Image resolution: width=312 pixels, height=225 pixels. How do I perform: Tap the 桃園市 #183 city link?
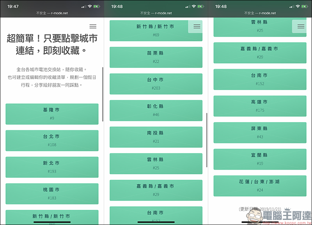click(x=52, y=193)
